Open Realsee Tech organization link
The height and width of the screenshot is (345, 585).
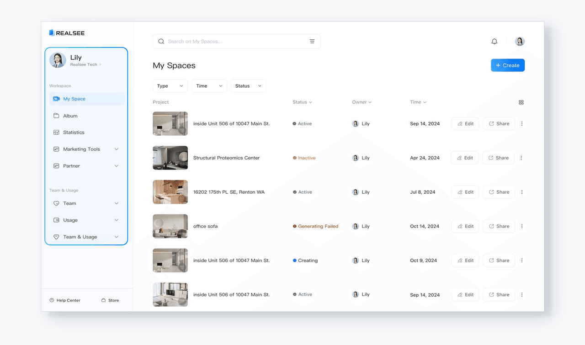click(x=85, y=64)
